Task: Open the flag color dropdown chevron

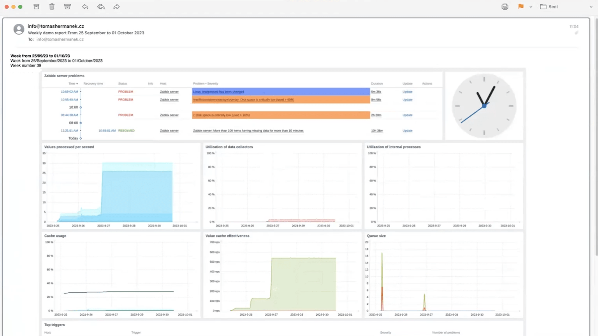Action: pos(530,7)
